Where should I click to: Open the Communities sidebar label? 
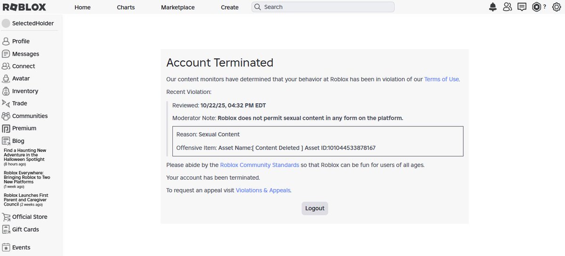tap(30, 116)
